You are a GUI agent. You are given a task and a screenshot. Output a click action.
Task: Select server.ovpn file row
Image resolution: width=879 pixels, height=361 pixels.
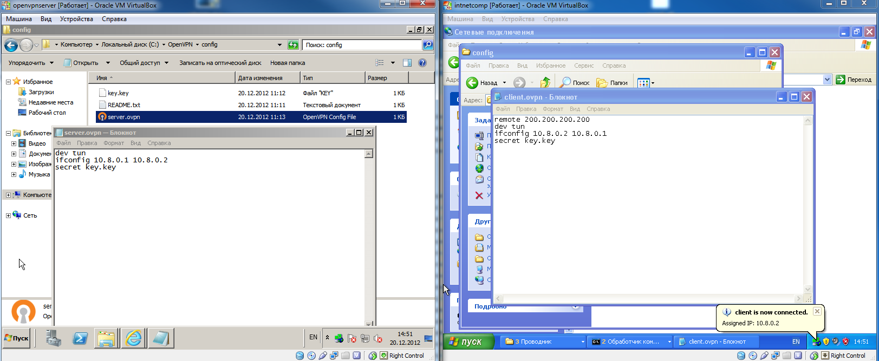tap(251, 117)
